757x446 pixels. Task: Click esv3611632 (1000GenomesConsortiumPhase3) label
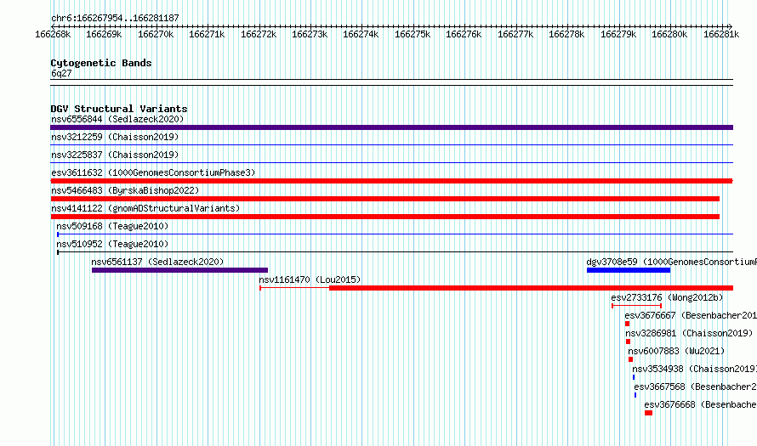[153, 172]
